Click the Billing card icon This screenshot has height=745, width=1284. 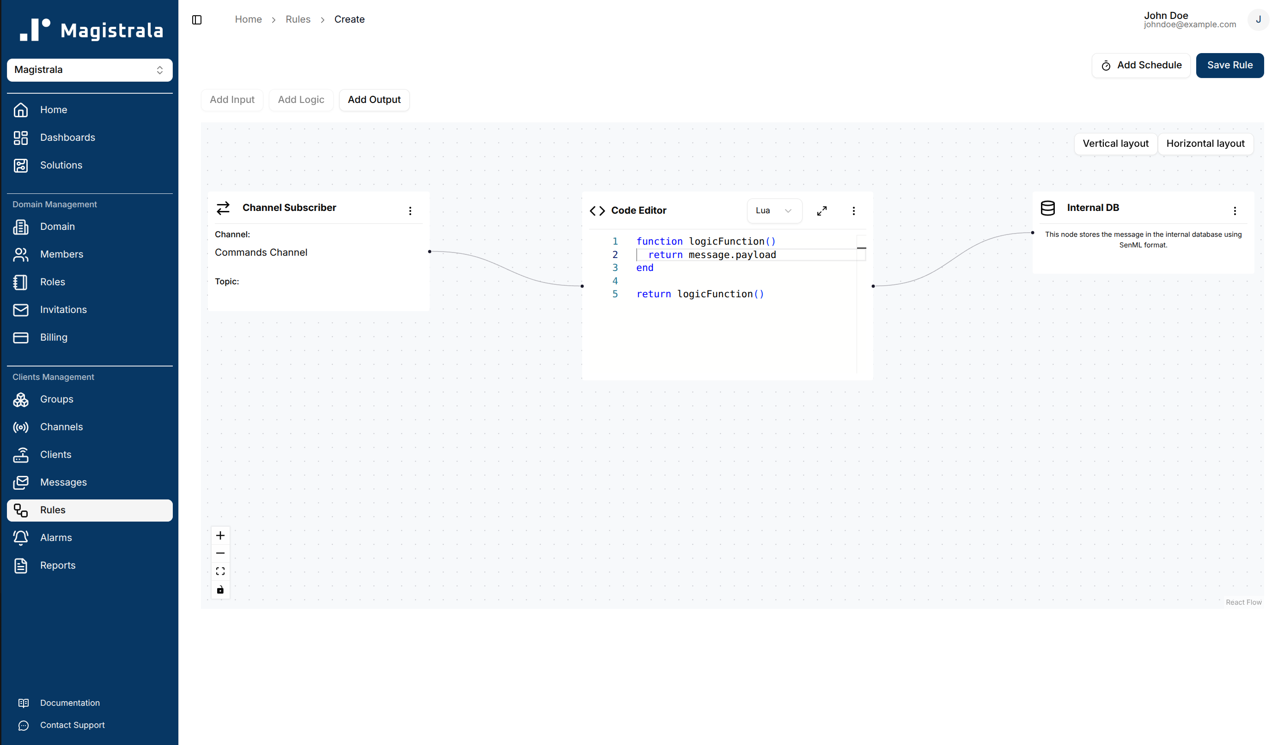21,337
